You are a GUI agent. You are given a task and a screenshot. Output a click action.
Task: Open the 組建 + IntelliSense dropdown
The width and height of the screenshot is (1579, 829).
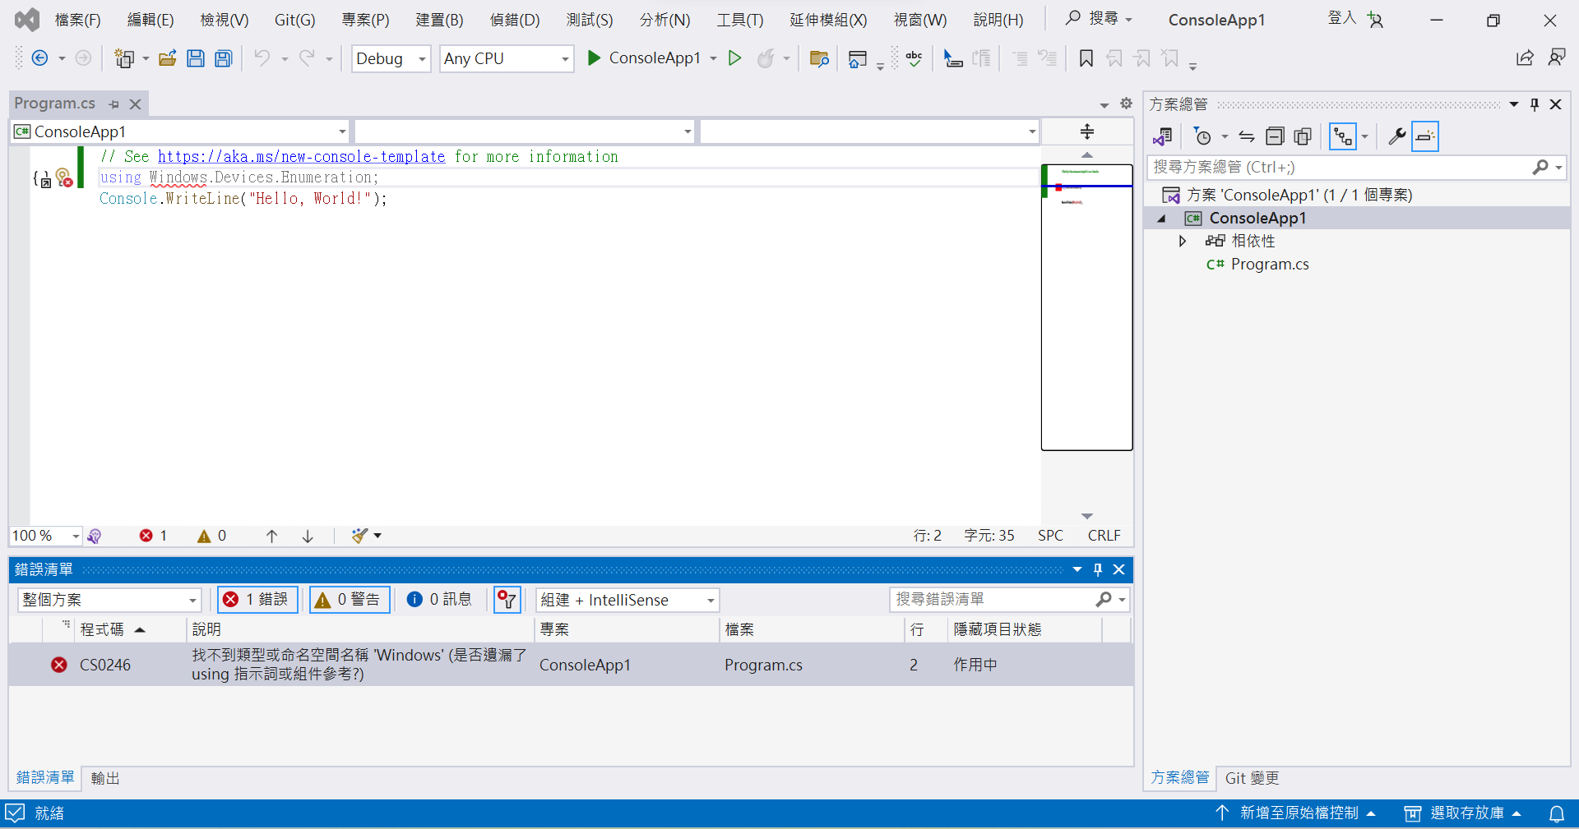coord(627,600)
